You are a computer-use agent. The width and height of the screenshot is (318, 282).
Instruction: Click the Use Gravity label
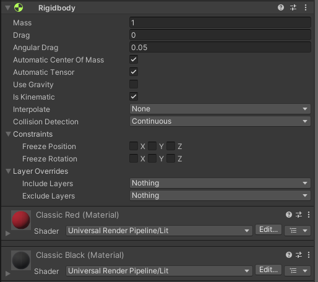33,85
